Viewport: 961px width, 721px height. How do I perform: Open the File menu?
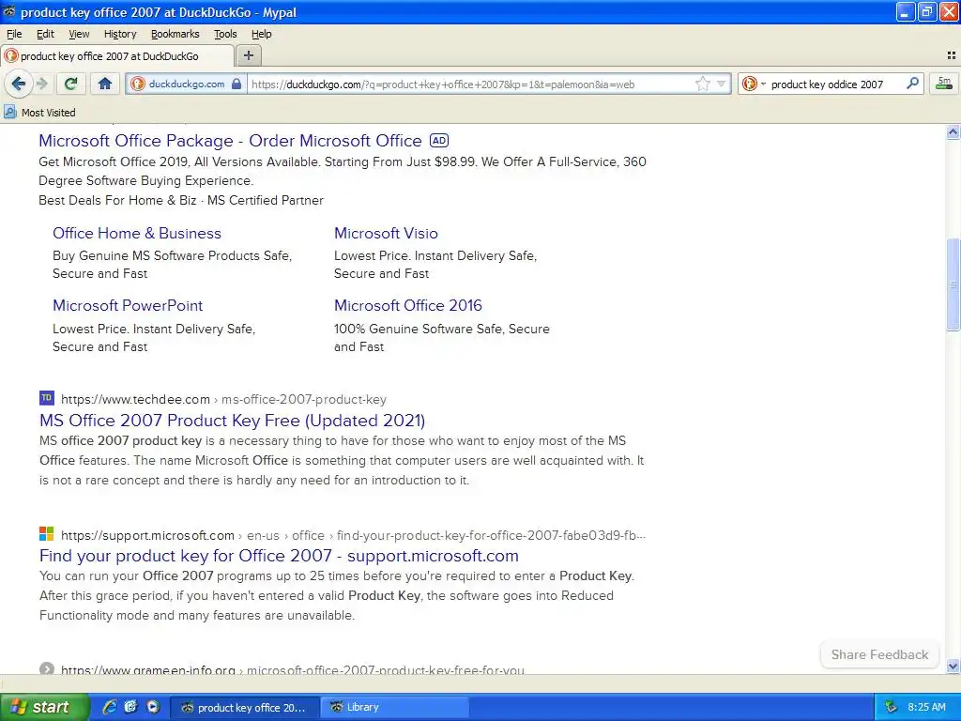[14, 34]
